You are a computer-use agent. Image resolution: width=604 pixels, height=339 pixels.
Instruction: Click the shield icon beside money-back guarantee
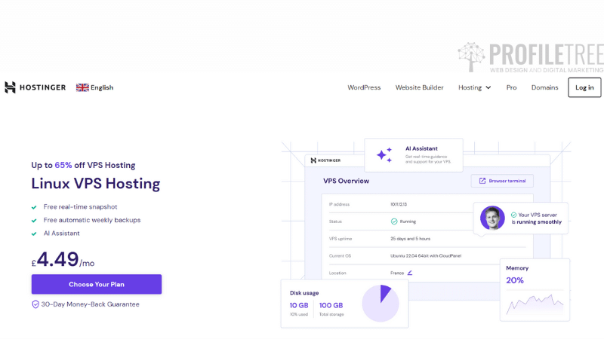coord(35,304)
